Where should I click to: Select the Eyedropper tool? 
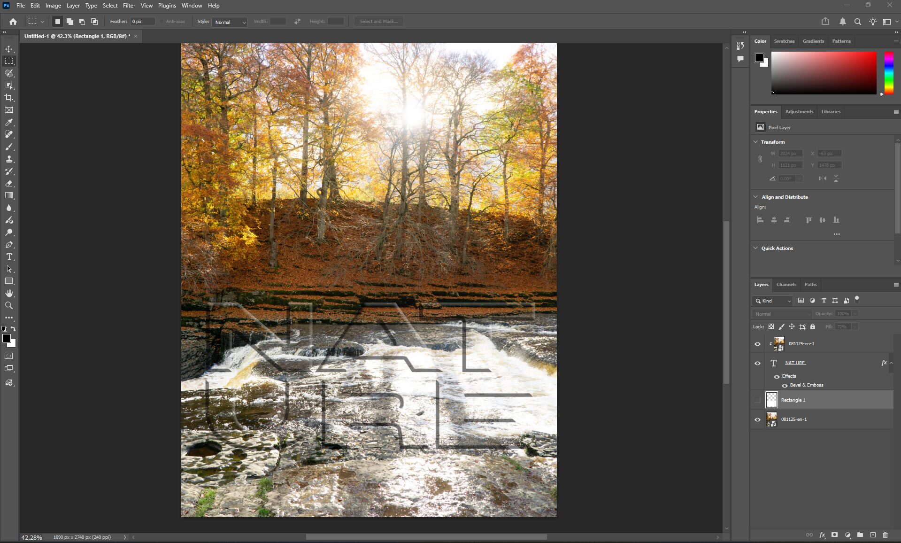9,122
